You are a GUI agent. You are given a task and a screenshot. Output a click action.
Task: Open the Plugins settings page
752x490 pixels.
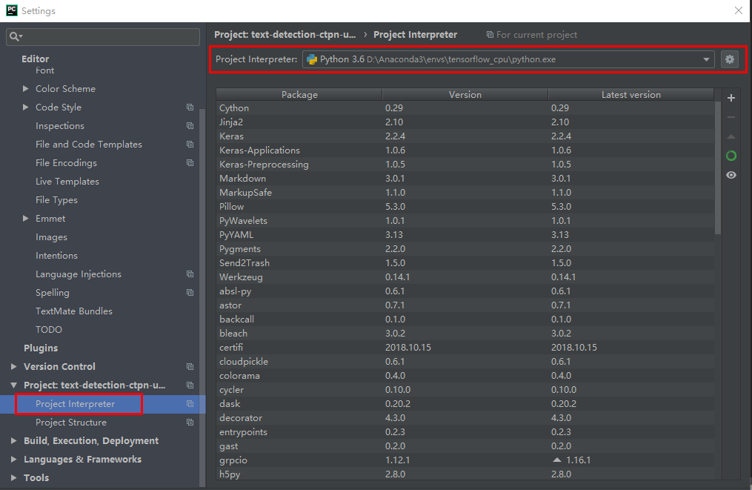[x=41, y=348]
